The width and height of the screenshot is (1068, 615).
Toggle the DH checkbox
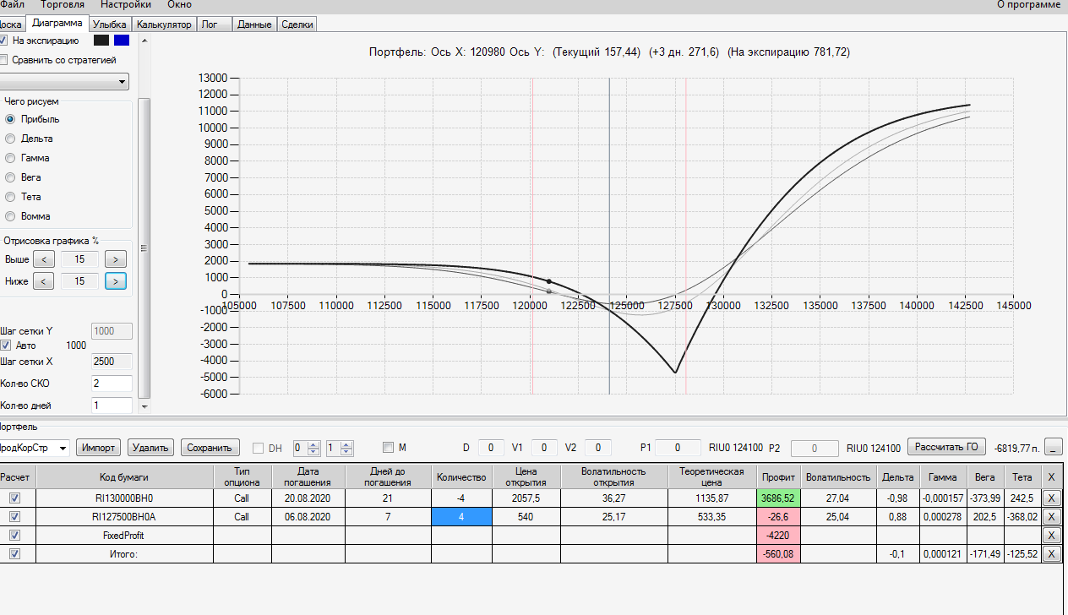tap(259, 447)
